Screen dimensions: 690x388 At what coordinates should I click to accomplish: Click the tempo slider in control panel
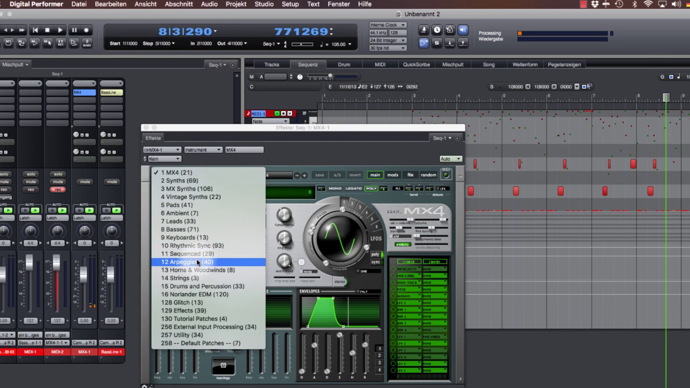pyautogui.click(x=302, y=44)
